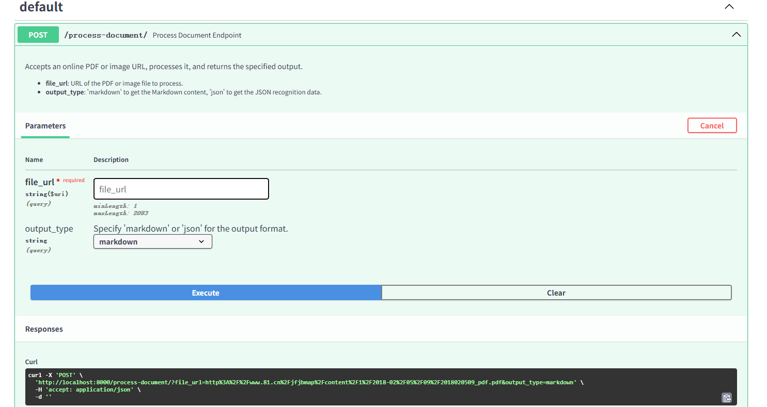Click the Execute button
The image size is (767, 407).
(206, 292)
